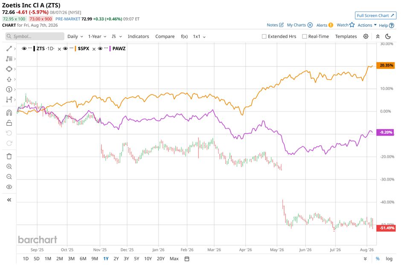
Task: Click the lock drawings icon
Action: pyautogui.click(x=9, y=123)
